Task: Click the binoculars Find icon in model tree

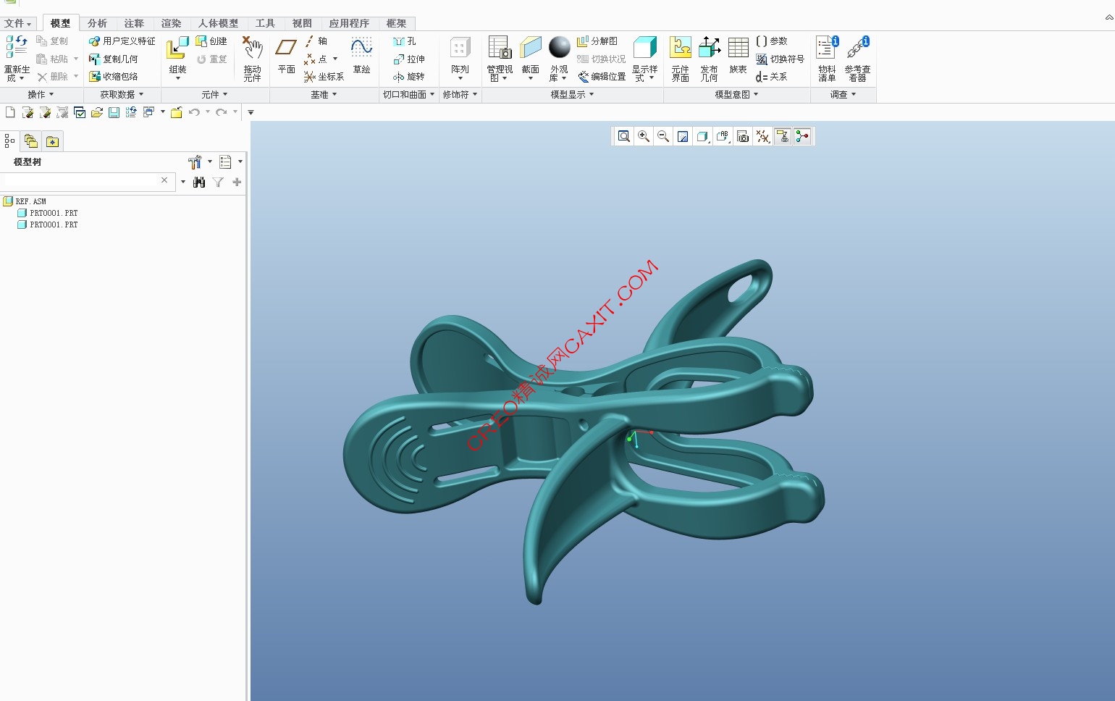Action: click(x=199, y=182)
